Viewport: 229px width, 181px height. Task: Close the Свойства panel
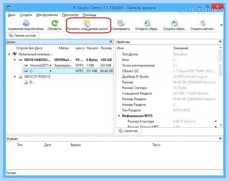220,42
